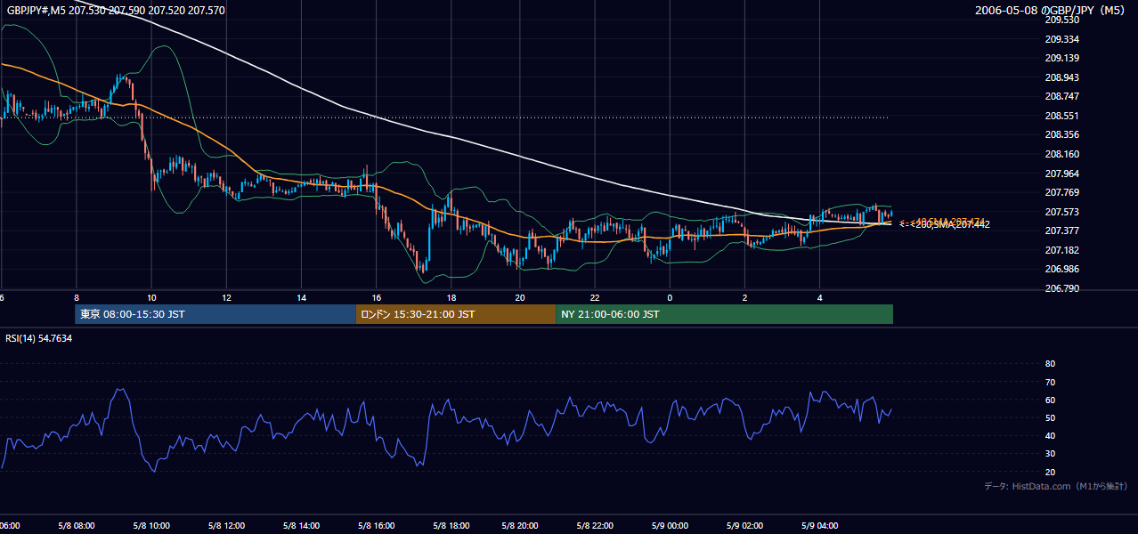1138x534 pixels.
Task: Click the 5/9 02:00 time label
Action: pyautogui.click(x=744, y=526)
